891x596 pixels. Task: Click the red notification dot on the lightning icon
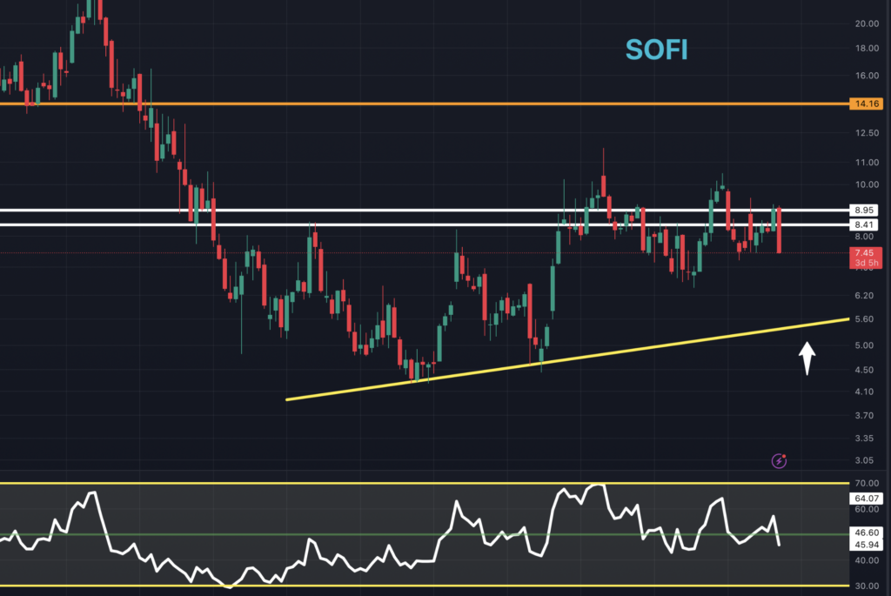[784, 456]
